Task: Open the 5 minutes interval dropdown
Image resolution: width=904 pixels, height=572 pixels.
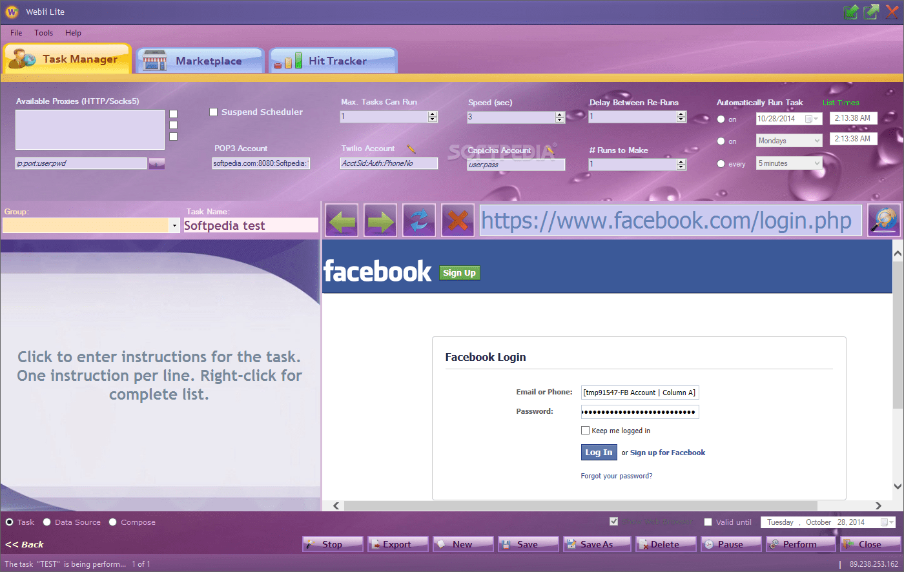Action: coord(790,163)
